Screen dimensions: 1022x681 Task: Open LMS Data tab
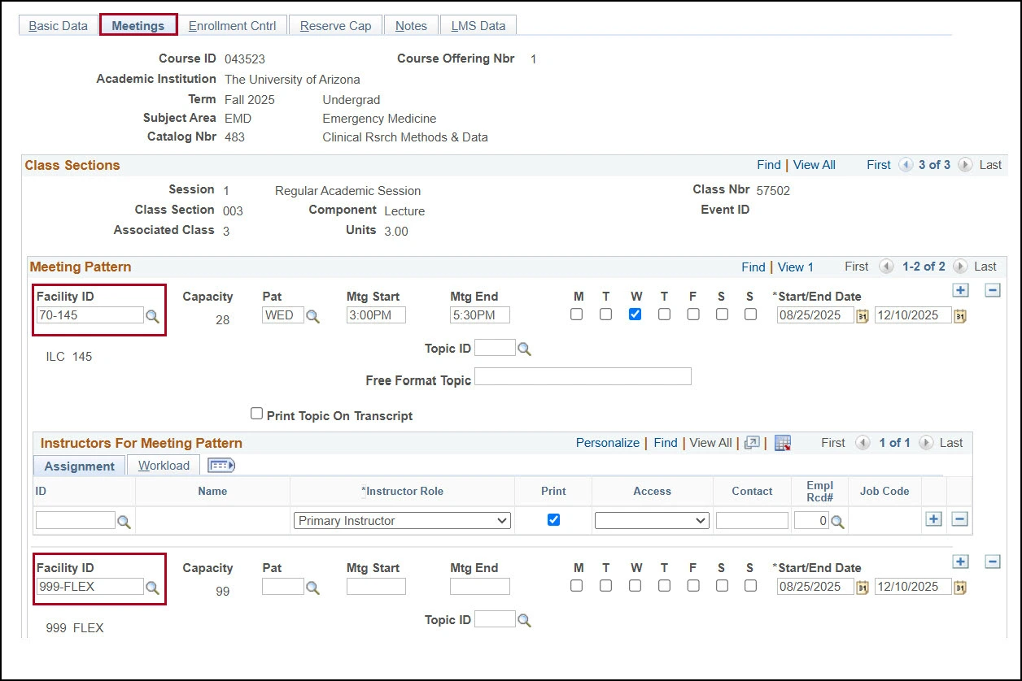click(478, 26)
